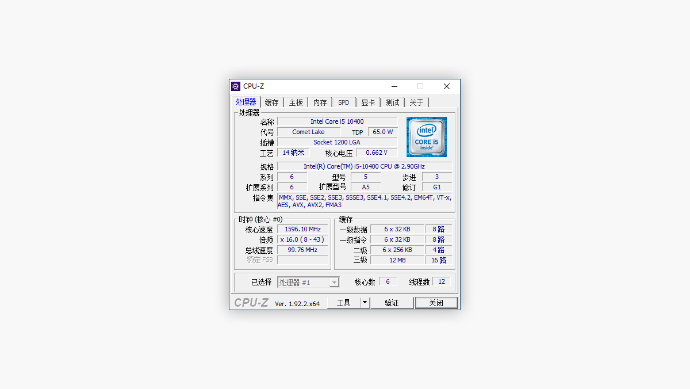This screenshot has width=690, height=389.
Task: Click the 核心数 value 6
Action: [388, 281]
